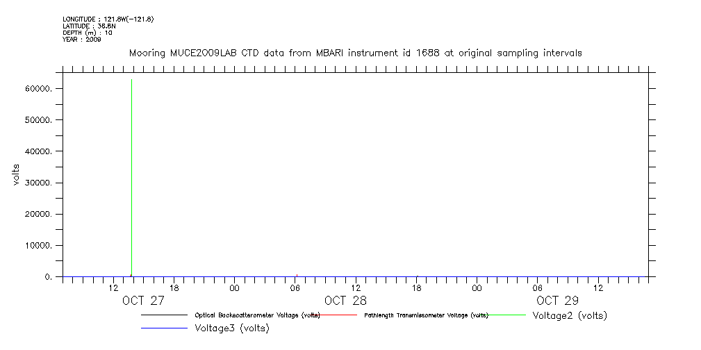Click the 20000. y-axis tick label

coord(38,215)
